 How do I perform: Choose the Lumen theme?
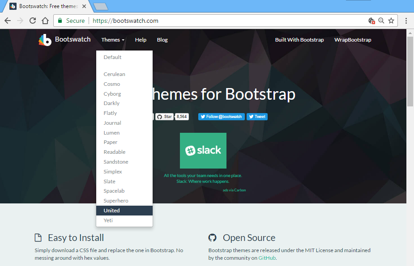coord(124,133)
